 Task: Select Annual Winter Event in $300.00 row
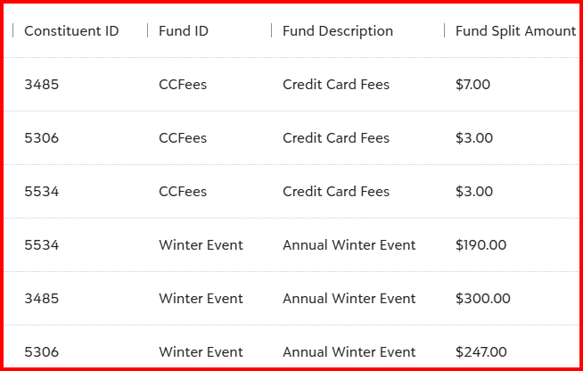(x=349, y=299)
